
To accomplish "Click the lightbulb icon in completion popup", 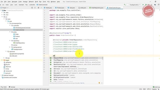I will click(x=99, y=83).
